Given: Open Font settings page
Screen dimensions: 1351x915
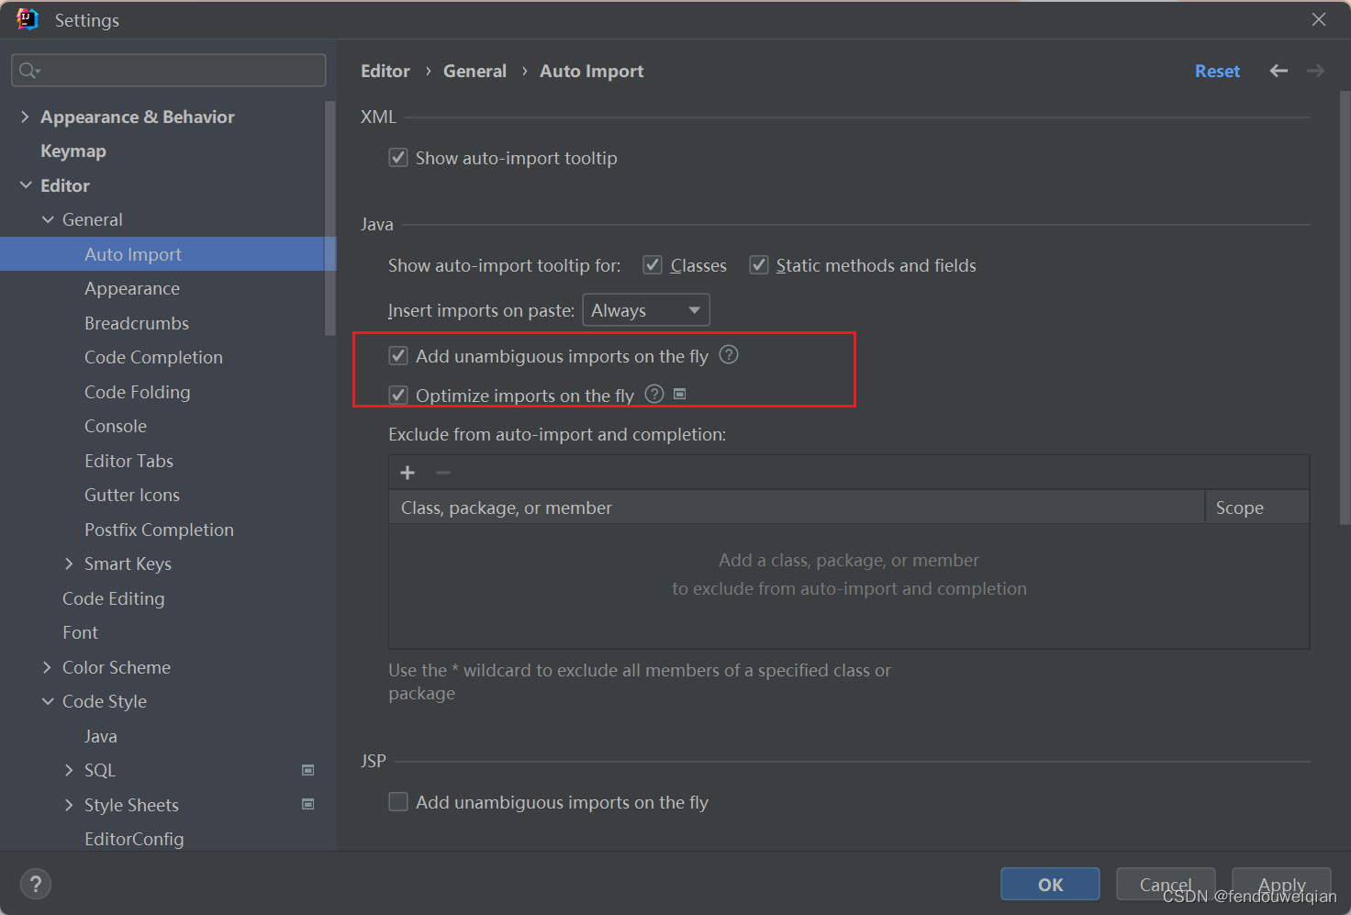Looking at the screenshot, I should [80, 632].
